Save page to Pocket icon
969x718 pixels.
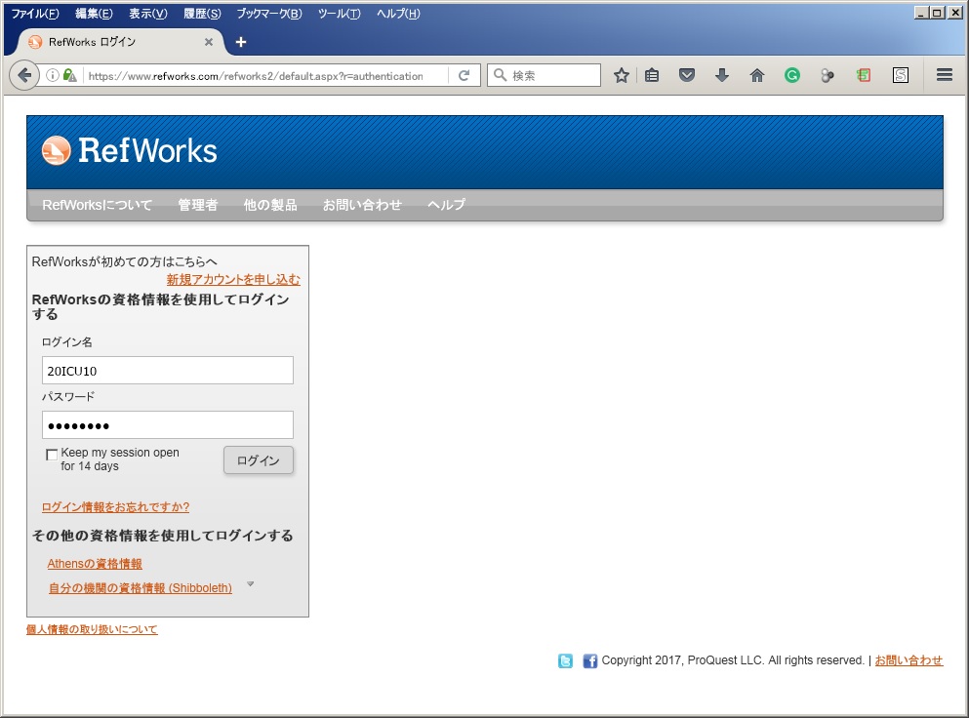coord(687,75)
